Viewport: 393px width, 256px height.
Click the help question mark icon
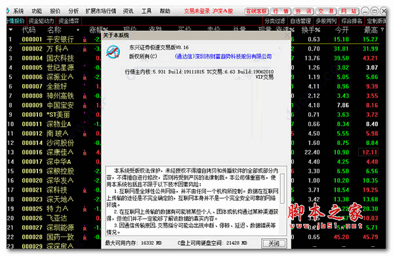point(383,30)
